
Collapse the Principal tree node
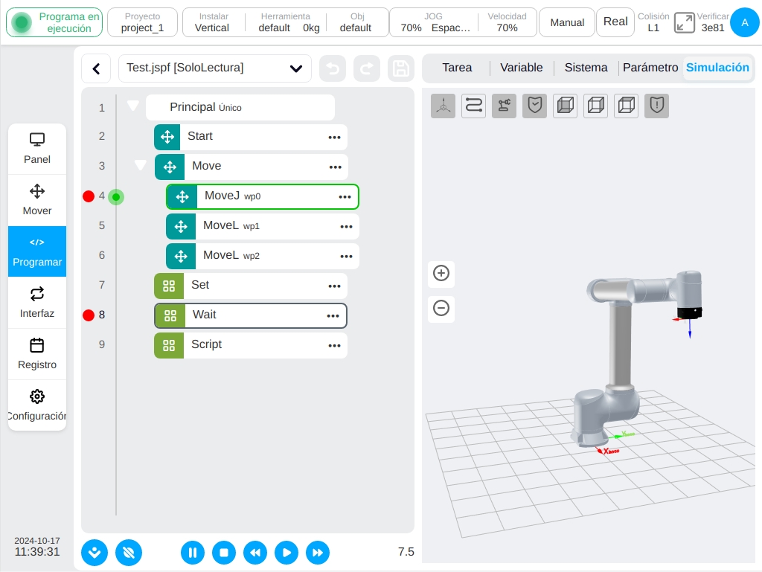(x=132, y=106)
